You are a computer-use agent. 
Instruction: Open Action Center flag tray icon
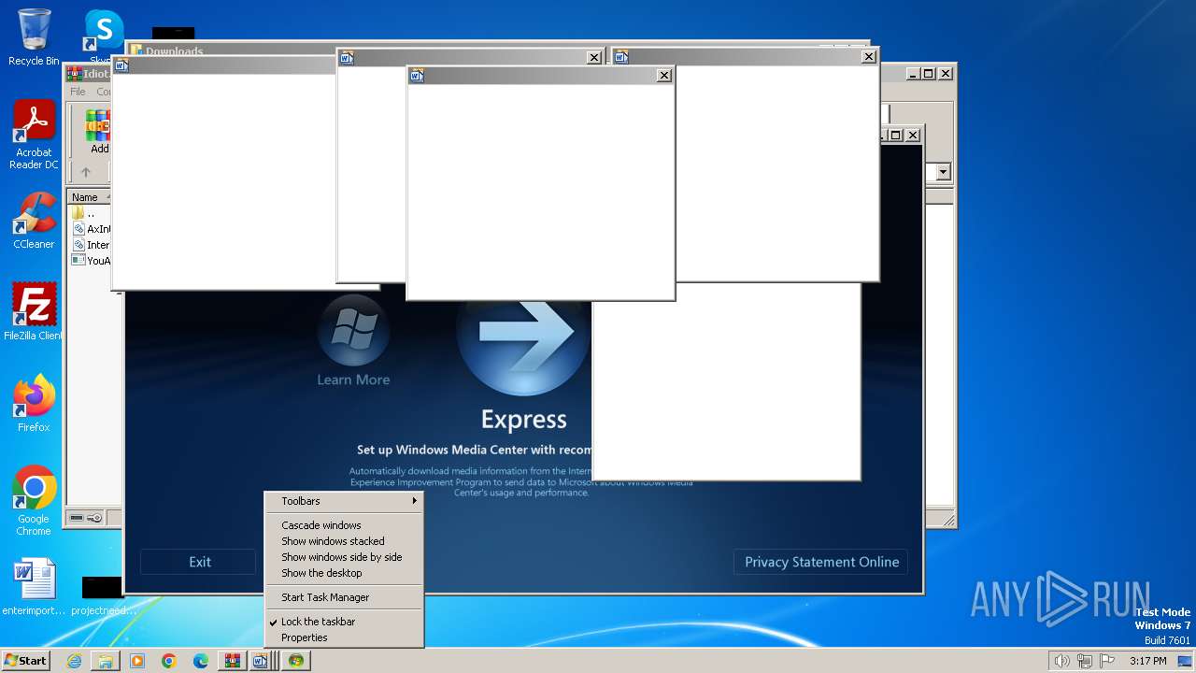(1106, 661)
